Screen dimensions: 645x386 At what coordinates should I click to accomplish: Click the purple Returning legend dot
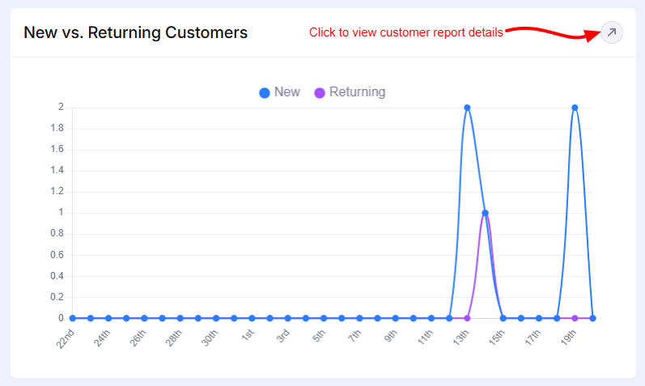[320, 93]
